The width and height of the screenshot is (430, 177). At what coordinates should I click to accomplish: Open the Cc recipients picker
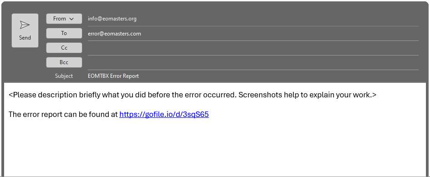pos(64,48)
